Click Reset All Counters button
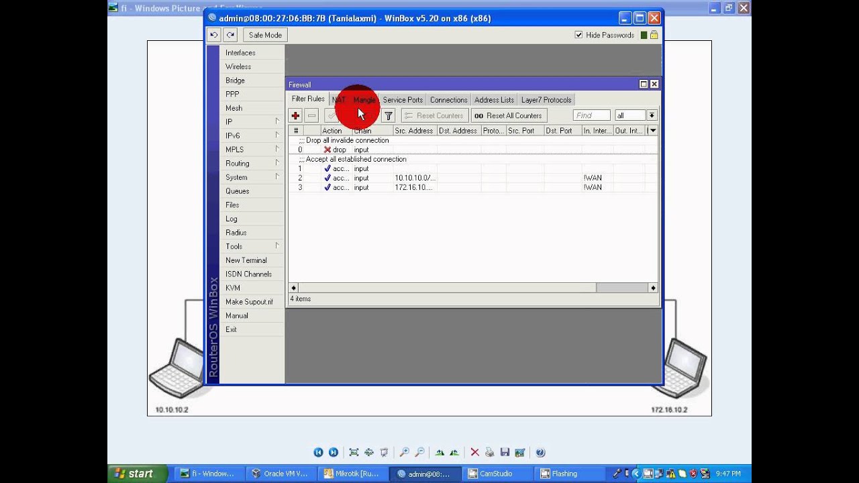The height and width of the screenshot is (483, 859). (x=509, y=115)
